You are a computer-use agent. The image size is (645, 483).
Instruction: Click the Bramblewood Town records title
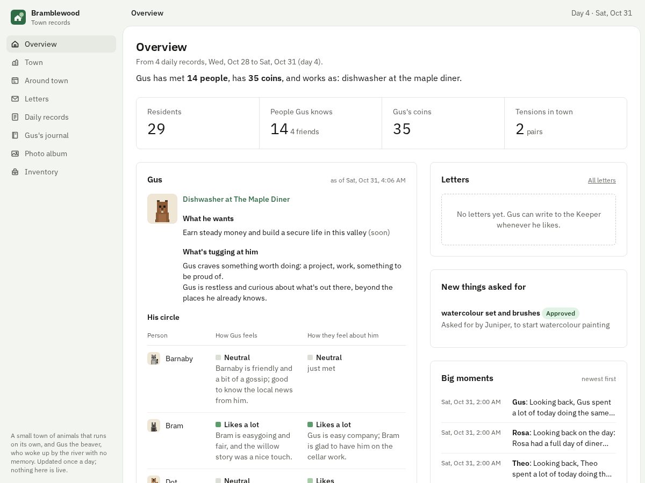(x=55, y=17)
